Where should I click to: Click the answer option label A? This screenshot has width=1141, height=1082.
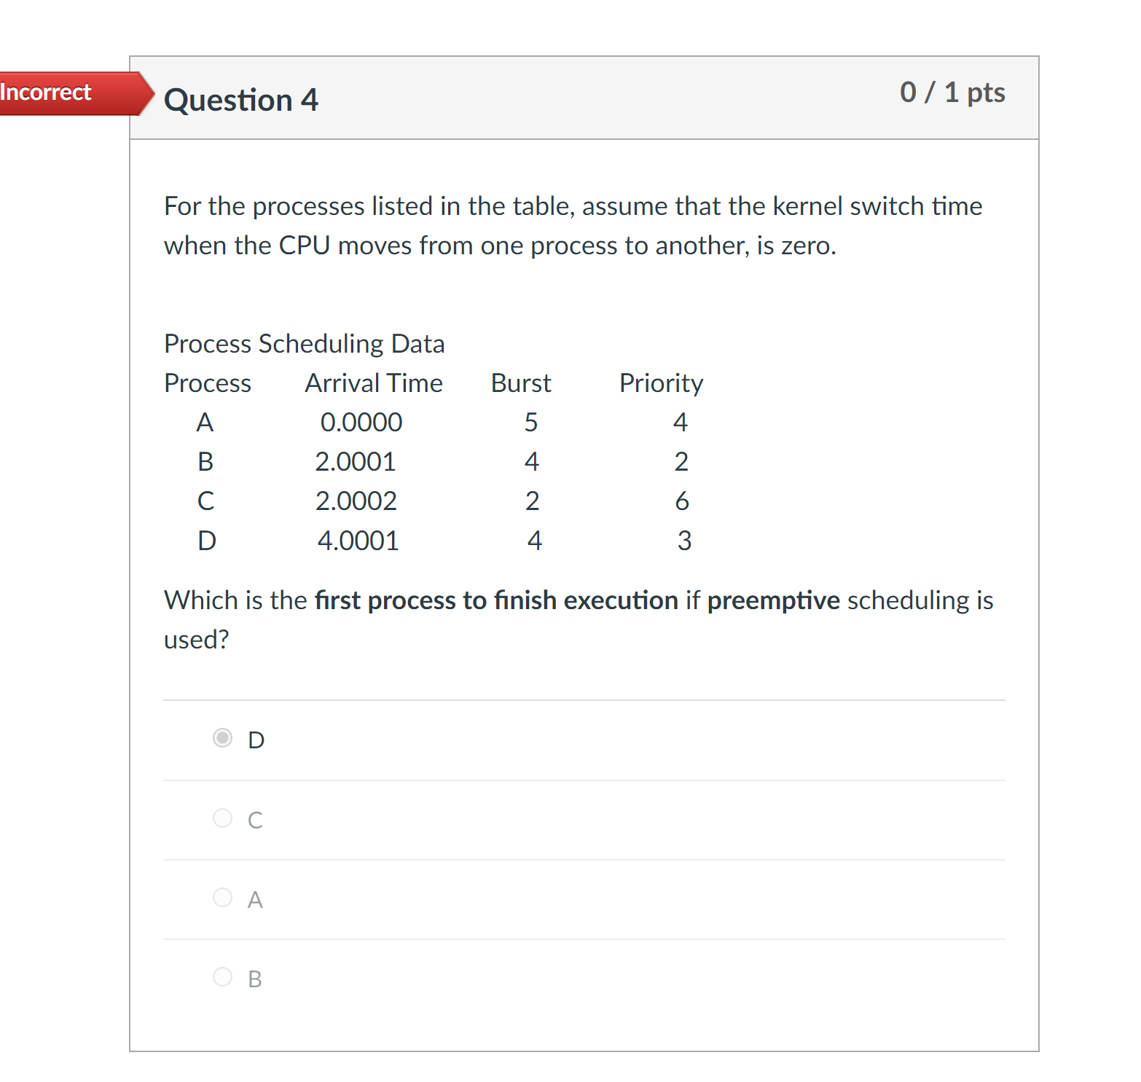[254, 898]
